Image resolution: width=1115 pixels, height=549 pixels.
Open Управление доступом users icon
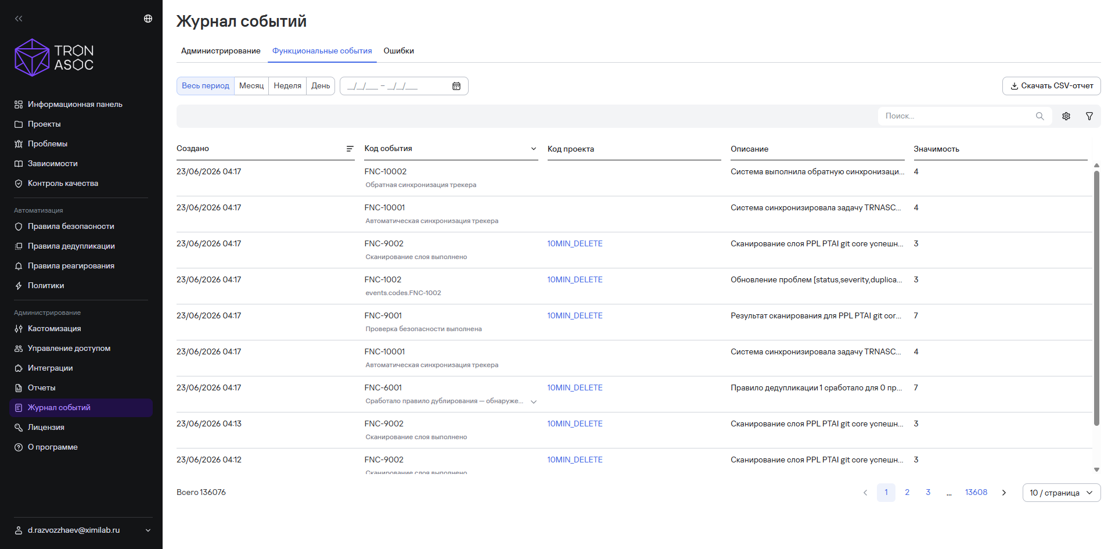pos(19,349)
